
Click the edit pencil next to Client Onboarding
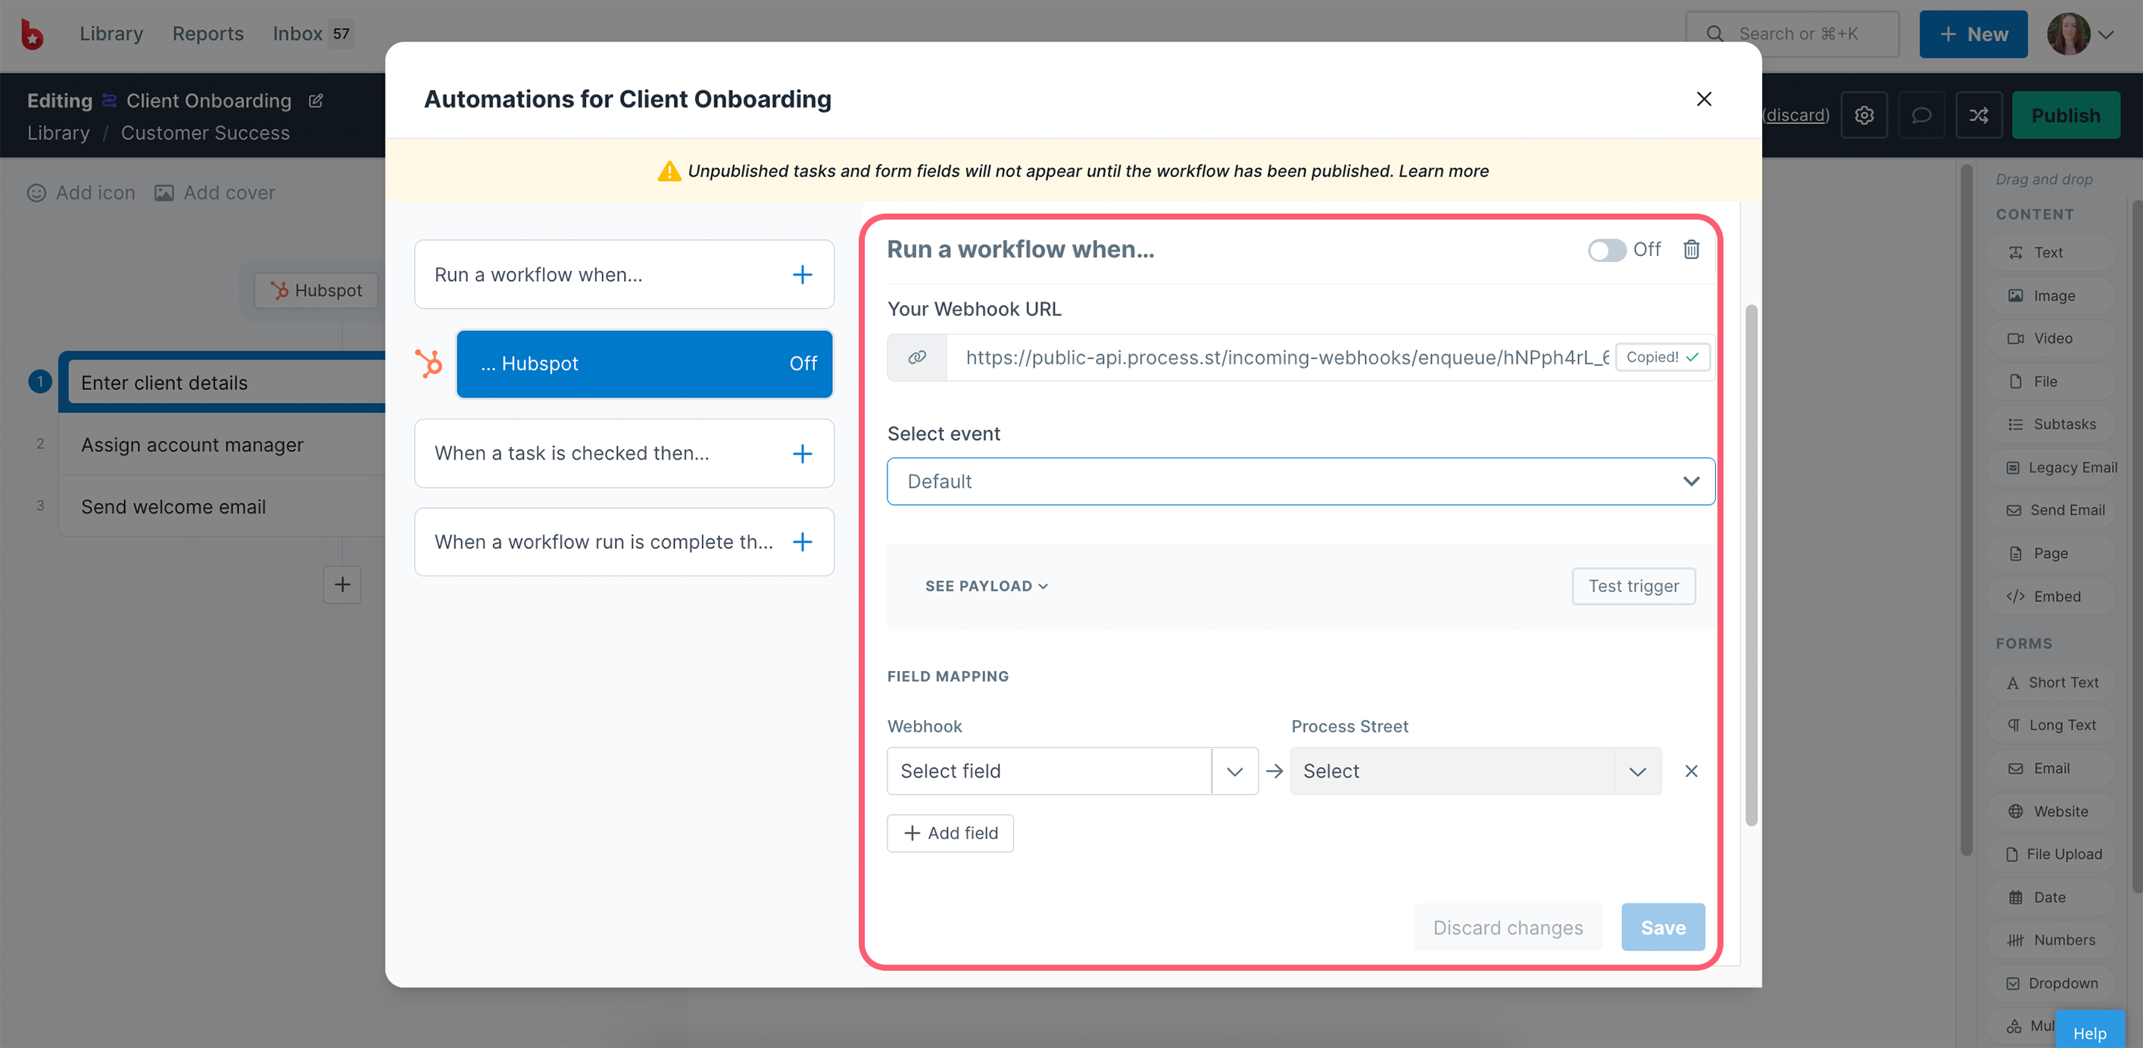coord(316,101)
